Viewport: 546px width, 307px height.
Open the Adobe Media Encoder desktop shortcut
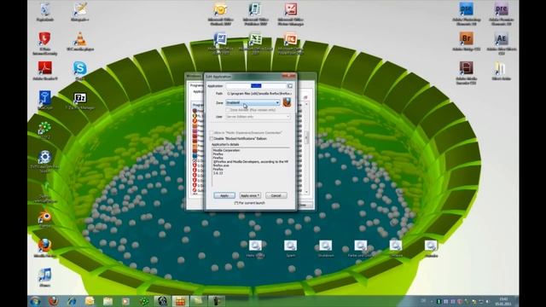coord(467,72)
